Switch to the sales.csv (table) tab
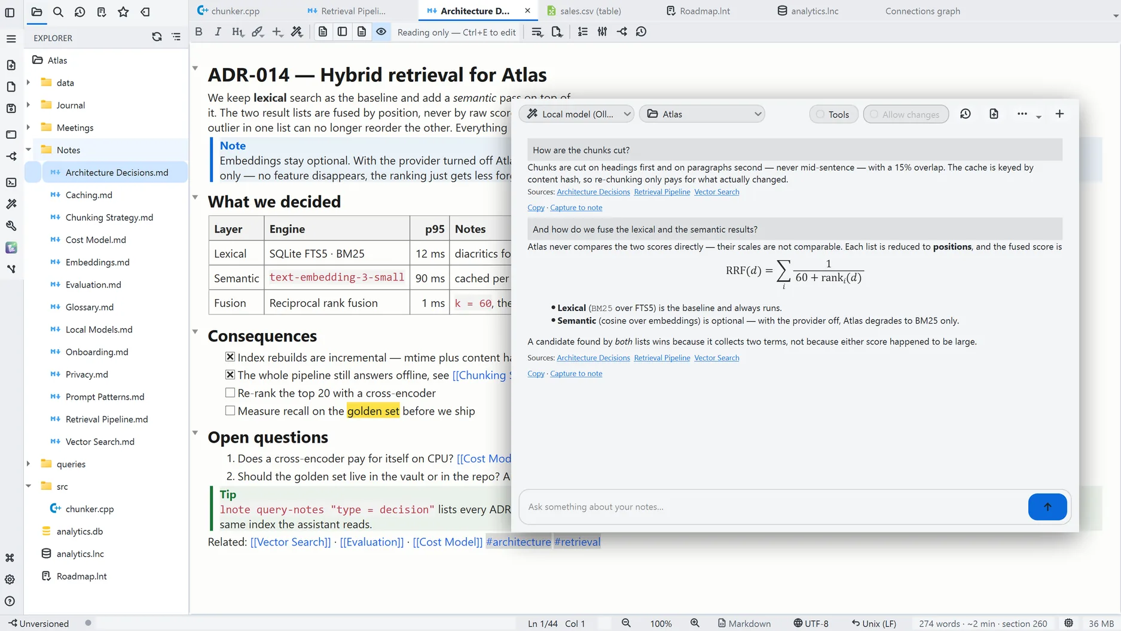This screenshot has width=1121, height=631. pos(584,11)
